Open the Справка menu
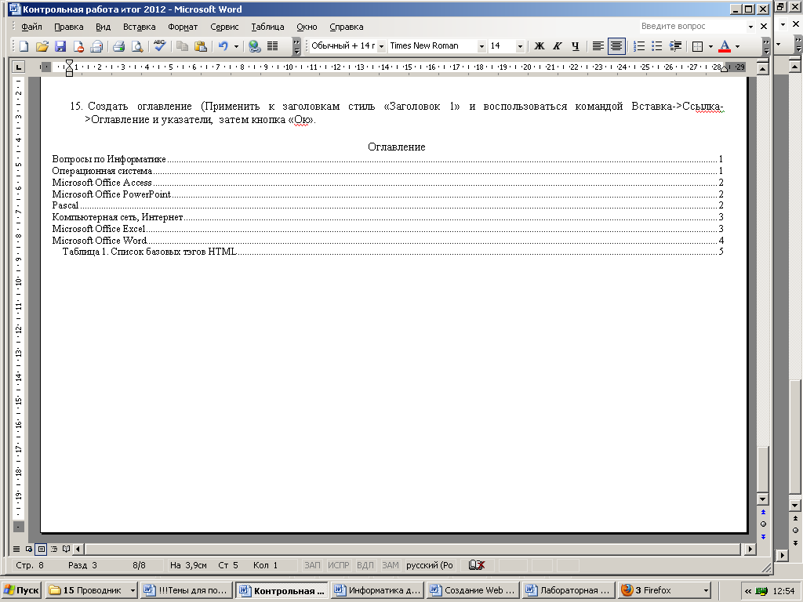 [x=346, y=27]
